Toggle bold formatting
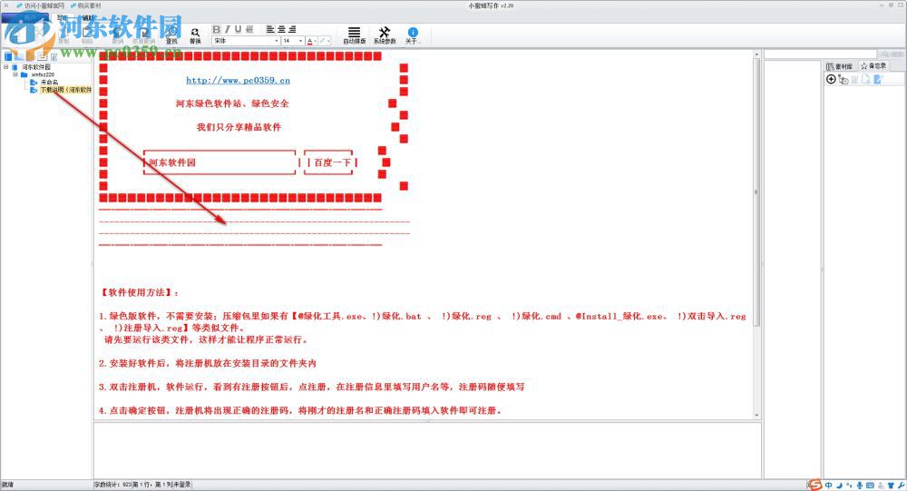907x491 pixels. click(217, 29)
